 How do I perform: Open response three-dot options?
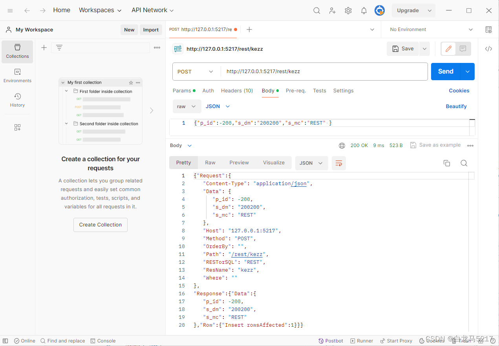coord(470,145)
